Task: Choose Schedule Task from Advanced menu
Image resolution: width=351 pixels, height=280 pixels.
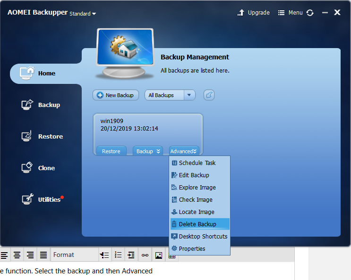Action: click(200, 163)
